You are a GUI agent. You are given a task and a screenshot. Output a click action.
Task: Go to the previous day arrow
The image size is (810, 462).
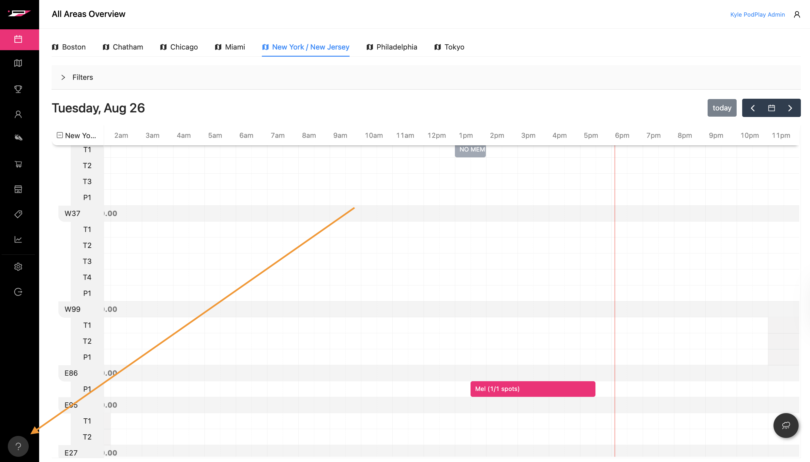tap(753, 108)
